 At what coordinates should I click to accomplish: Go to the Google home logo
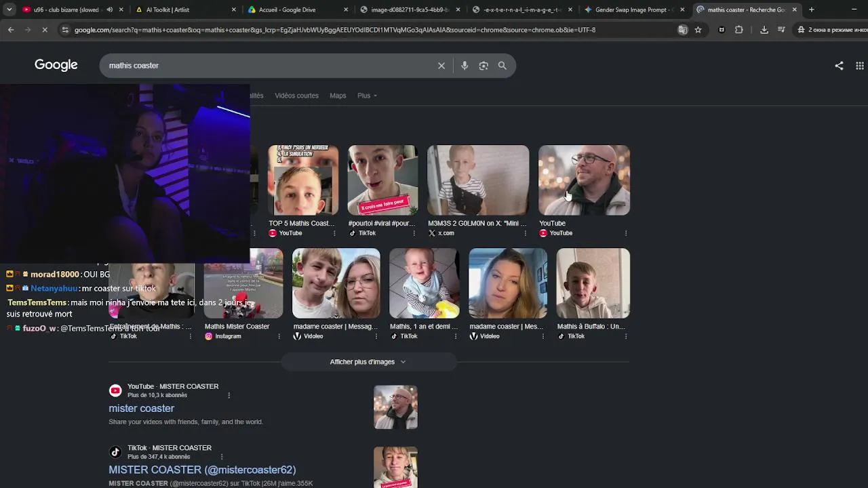(x=56, y=65)
